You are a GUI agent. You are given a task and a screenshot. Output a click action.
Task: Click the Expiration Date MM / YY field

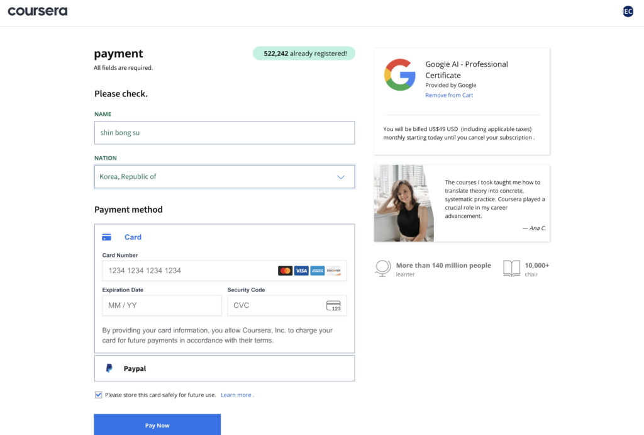[x=162, y=305]
